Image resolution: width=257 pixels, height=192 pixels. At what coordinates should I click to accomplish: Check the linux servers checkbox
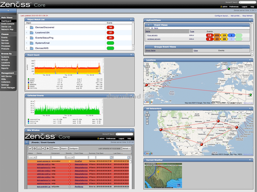click(x=146, y=35)
